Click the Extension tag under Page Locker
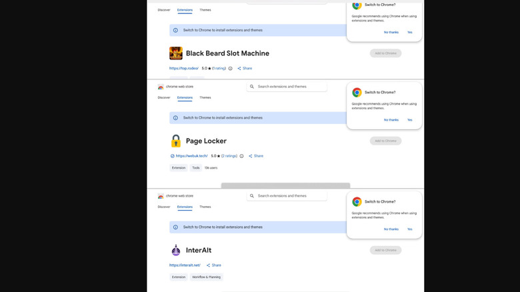The width and height of the screenshot is (520, 292). pos(179,168)
